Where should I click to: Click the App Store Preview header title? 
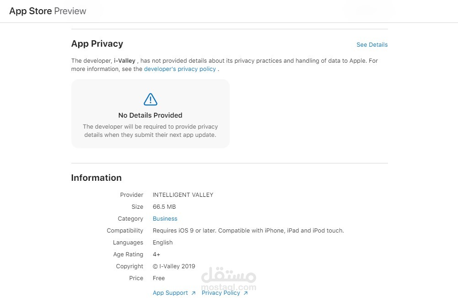pyautogui.click(x=48, y=11)
